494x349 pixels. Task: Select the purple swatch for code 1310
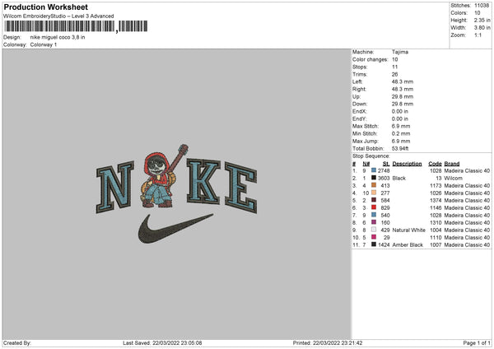tap(374, 222)
